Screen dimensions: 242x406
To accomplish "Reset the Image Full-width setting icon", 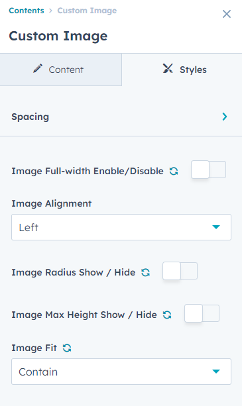I will pos(174,171).
